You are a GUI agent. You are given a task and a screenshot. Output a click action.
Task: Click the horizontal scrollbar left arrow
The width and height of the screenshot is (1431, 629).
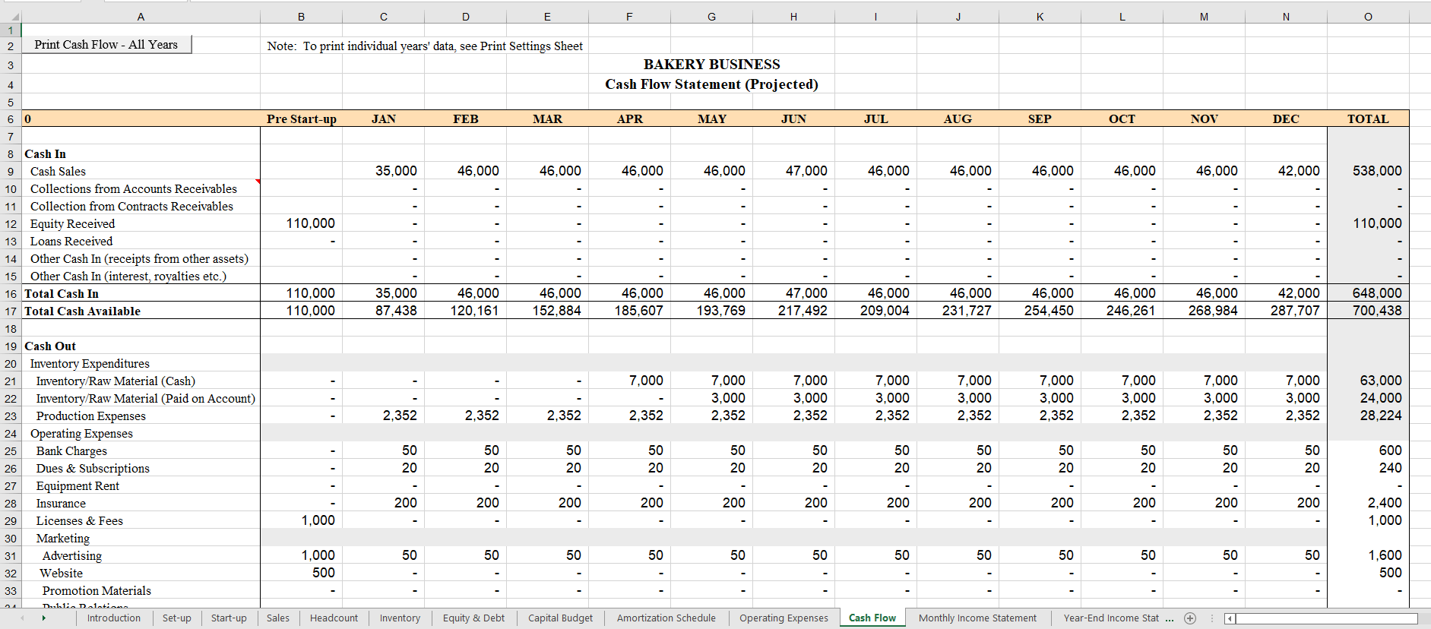pos(1230,618)
